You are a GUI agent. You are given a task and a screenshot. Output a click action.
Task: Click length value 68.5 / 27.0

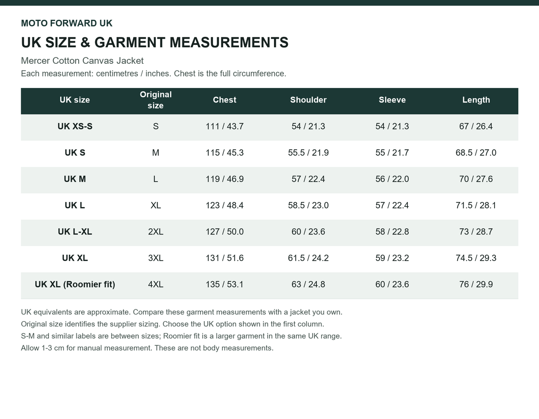(476, 153)
